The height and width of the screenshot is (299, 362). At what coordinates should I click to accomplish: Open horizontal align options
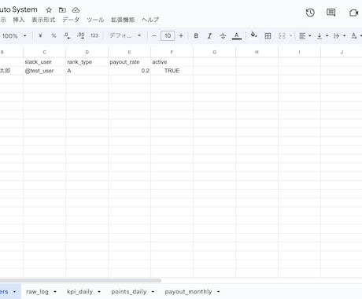point(305,35)
